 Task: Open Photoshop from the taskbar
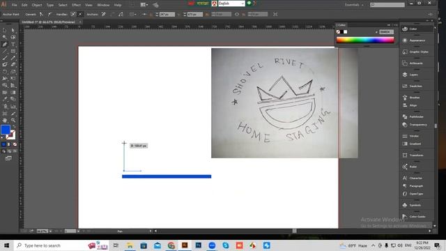tap(198, 245)
